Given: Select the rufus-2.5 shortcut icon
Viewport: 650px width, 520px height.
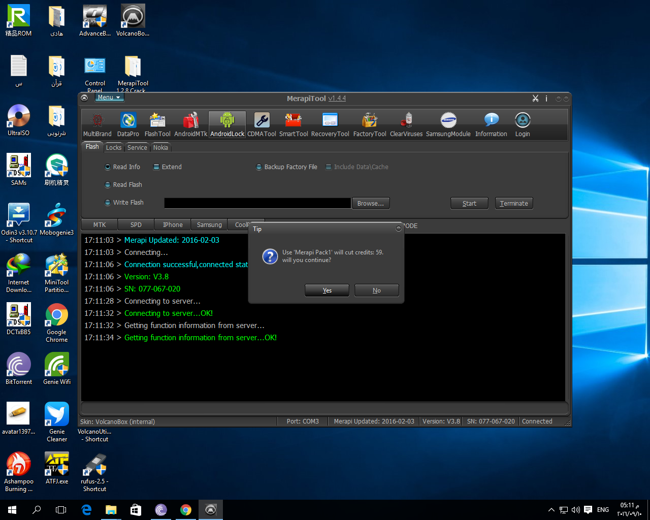Looking at the screenshot, I should point(95,472).
